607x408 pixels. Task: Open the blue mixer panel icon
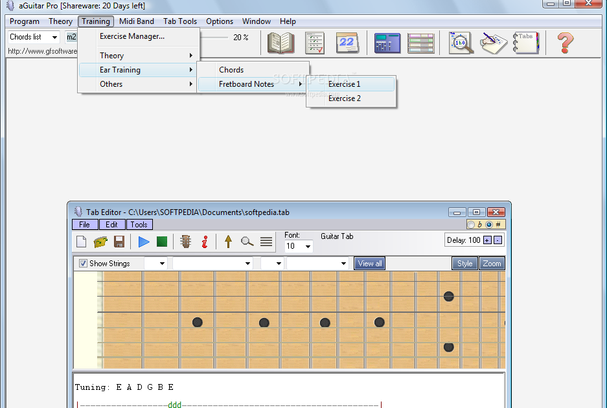[x=387, y=43]
